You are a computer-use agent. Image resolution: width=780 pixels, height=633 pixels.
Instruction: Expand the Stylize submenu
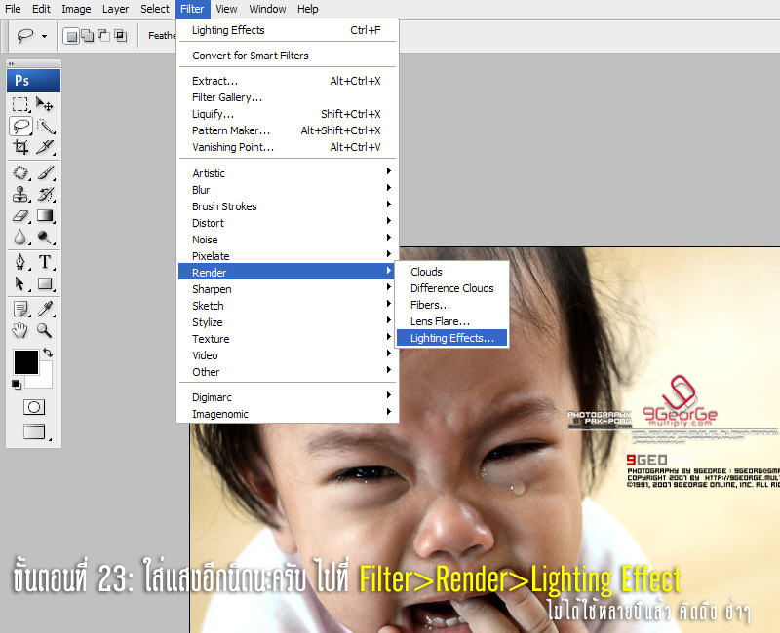pos(288,322)
